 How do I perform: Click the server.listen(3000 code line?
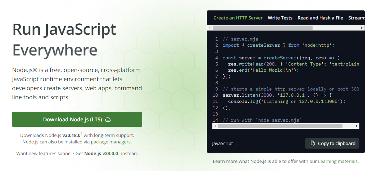click(x=277, y=95)
